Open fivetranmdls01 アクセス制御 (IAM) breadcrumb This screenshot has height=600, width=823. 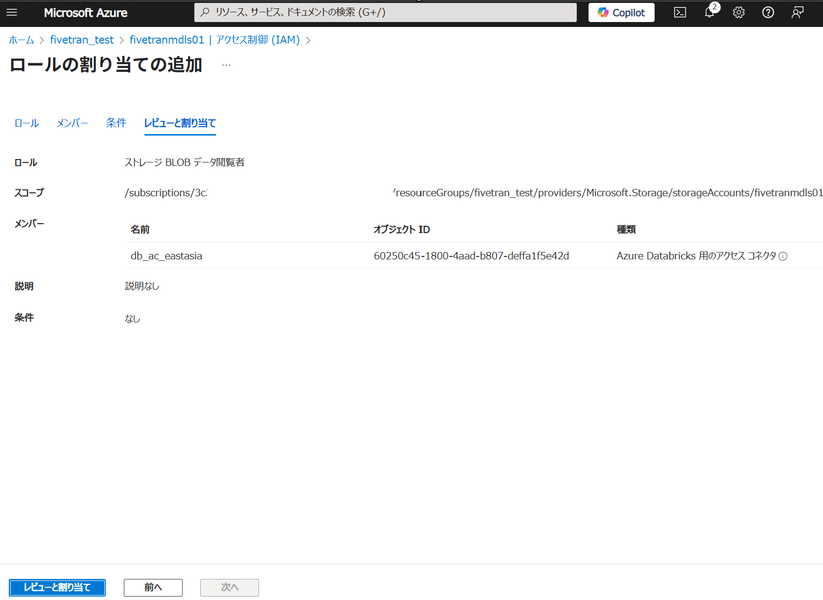tap(214, 40)
